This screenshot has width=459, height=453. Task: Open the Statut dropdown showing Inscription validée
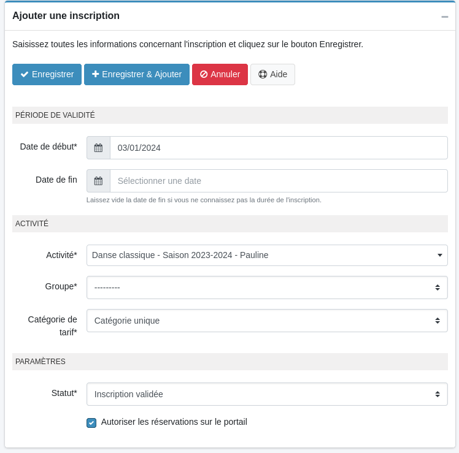click(x=267, y=394)
